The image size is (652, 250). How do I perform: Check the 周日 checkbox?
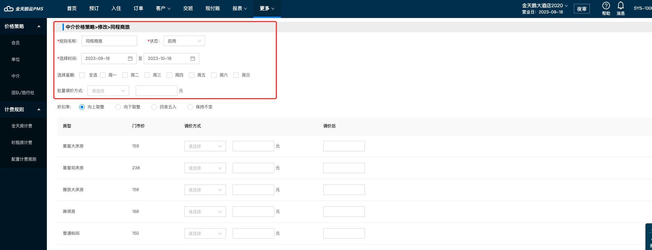point(236,75)
